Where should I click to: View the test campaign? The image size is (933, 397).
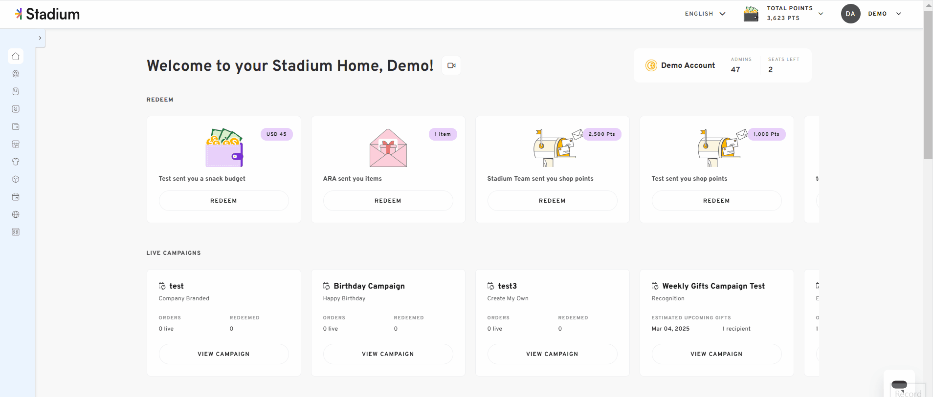pyautogui.click(x=223, y=354)
